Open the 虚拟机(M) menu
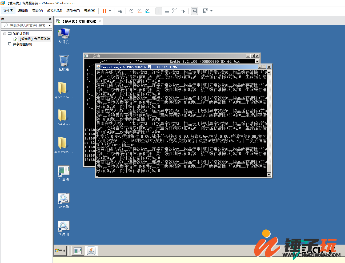Screen dimensions: 345x263 (x=55, y=11)
